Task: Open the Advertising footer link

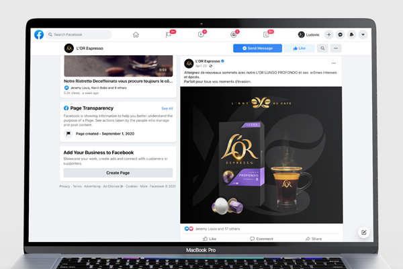Action: (x=92, y=186)
